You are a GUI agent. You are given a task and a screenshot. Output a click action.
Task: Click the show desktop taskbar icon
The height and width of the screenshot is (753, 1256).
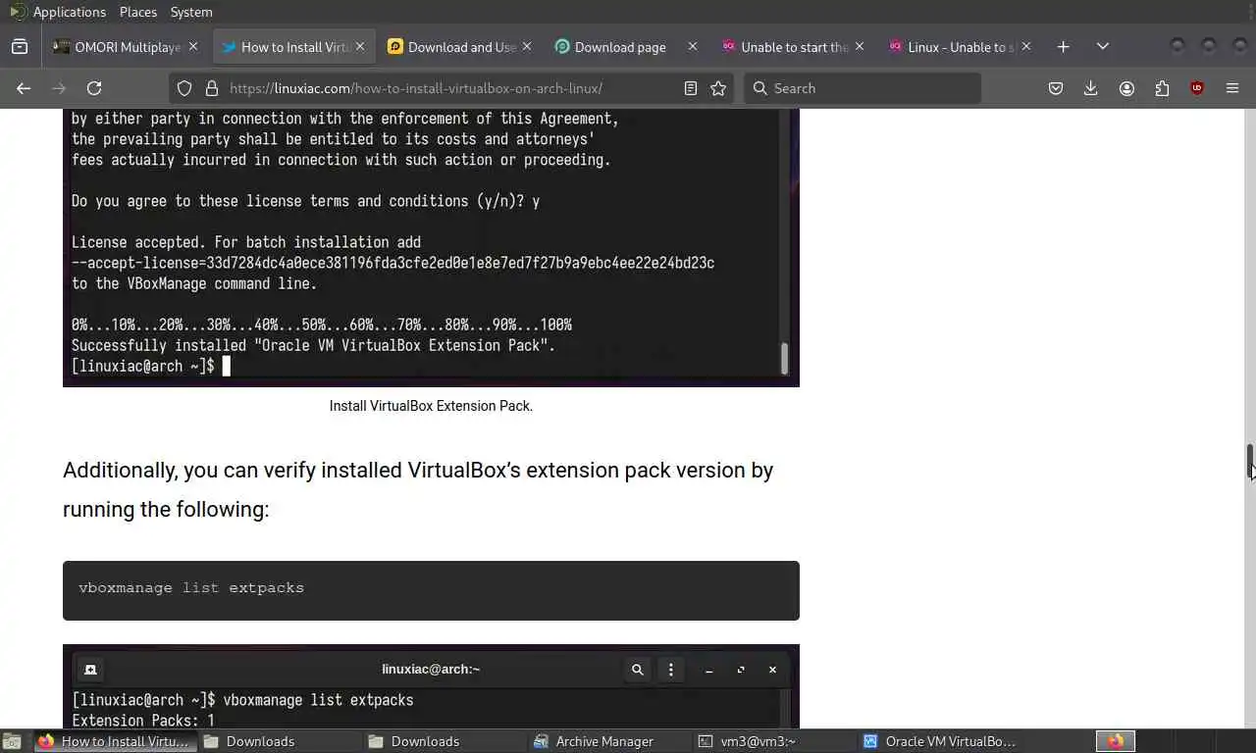coord(10,741)
